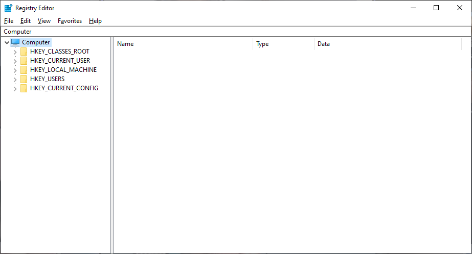
Task: Expand the HKEY_LOCAL_MACHINE key
Action: pyautogui.click(x=15, y=70)
